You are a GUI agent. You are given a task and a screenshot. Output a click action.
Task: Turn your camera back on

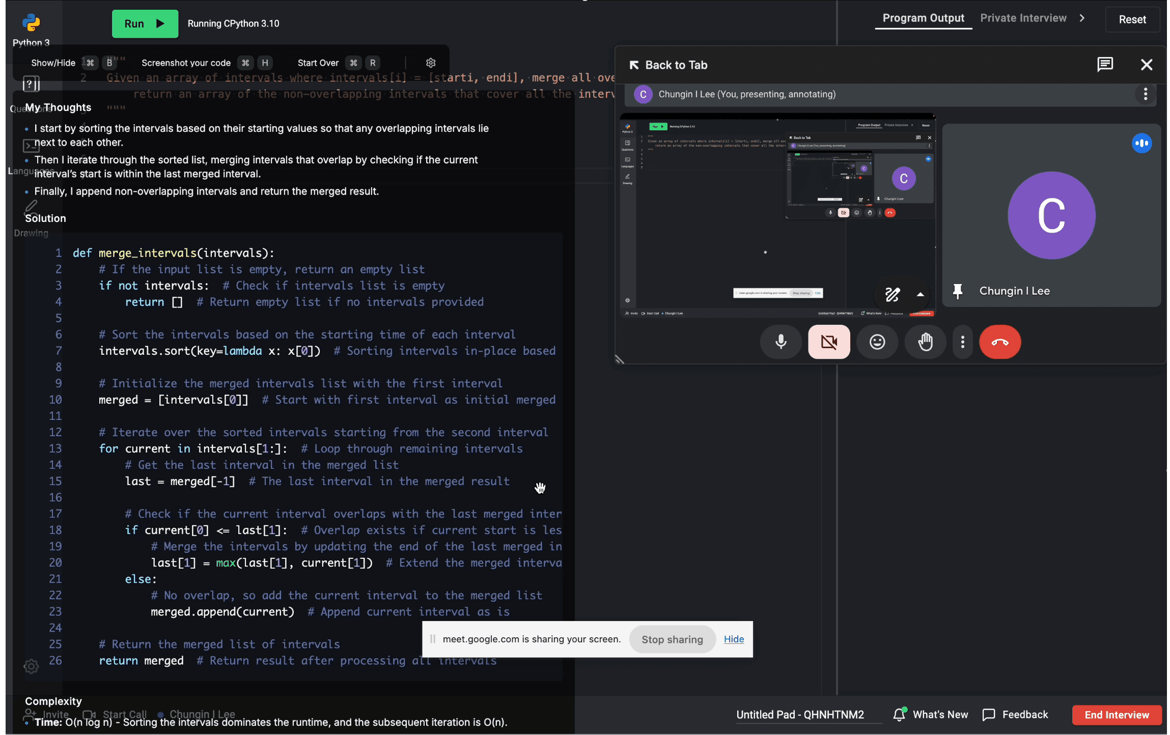[x=828, y=342]
